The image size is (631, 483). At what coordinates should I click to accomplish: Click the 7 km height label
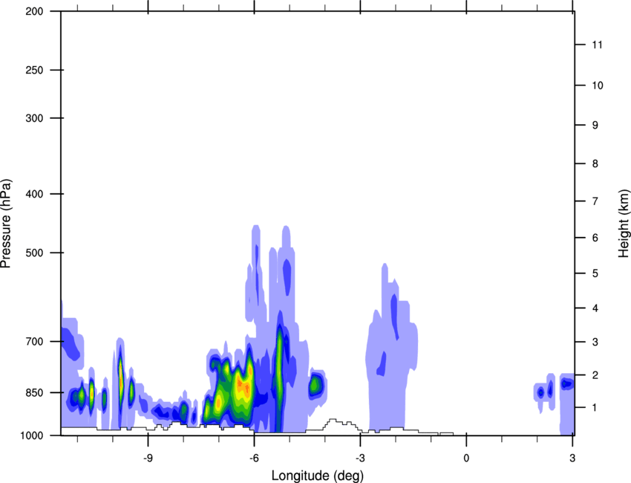tap(595, 201)
